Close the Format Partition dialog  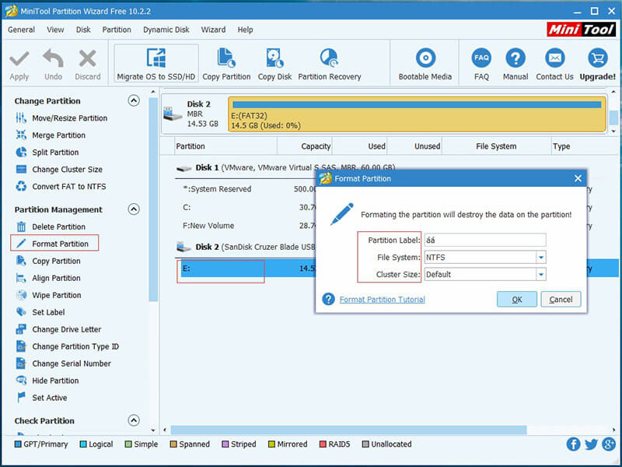pos(578,178)
